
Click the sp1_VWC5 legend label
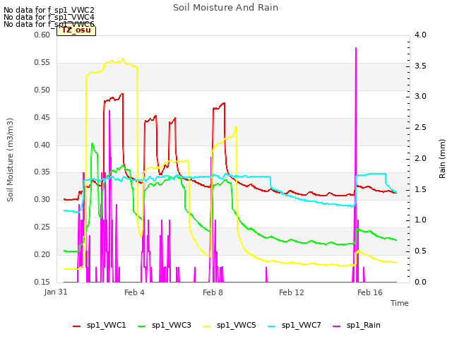click(237, 325)
